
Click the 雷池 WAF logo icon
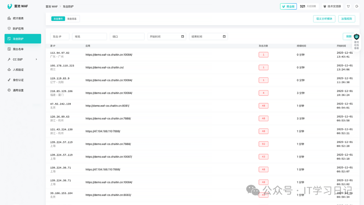(10, 6)
